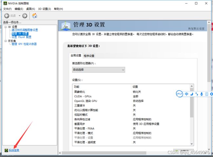
Task: Select 管理 GPU 性能计数器 tree item
Action: tap(24, 44)
